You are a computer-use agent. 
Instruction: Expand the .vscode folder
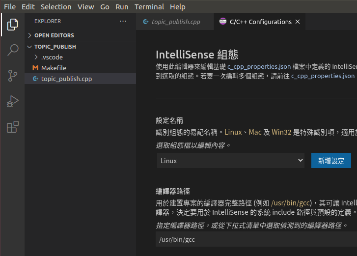coord(36,57)
